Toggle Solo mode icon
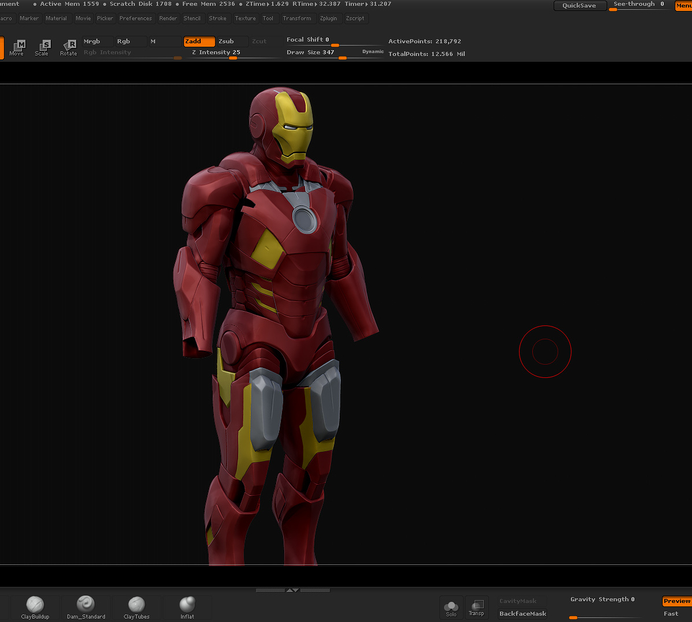 [x=451, y=608]
